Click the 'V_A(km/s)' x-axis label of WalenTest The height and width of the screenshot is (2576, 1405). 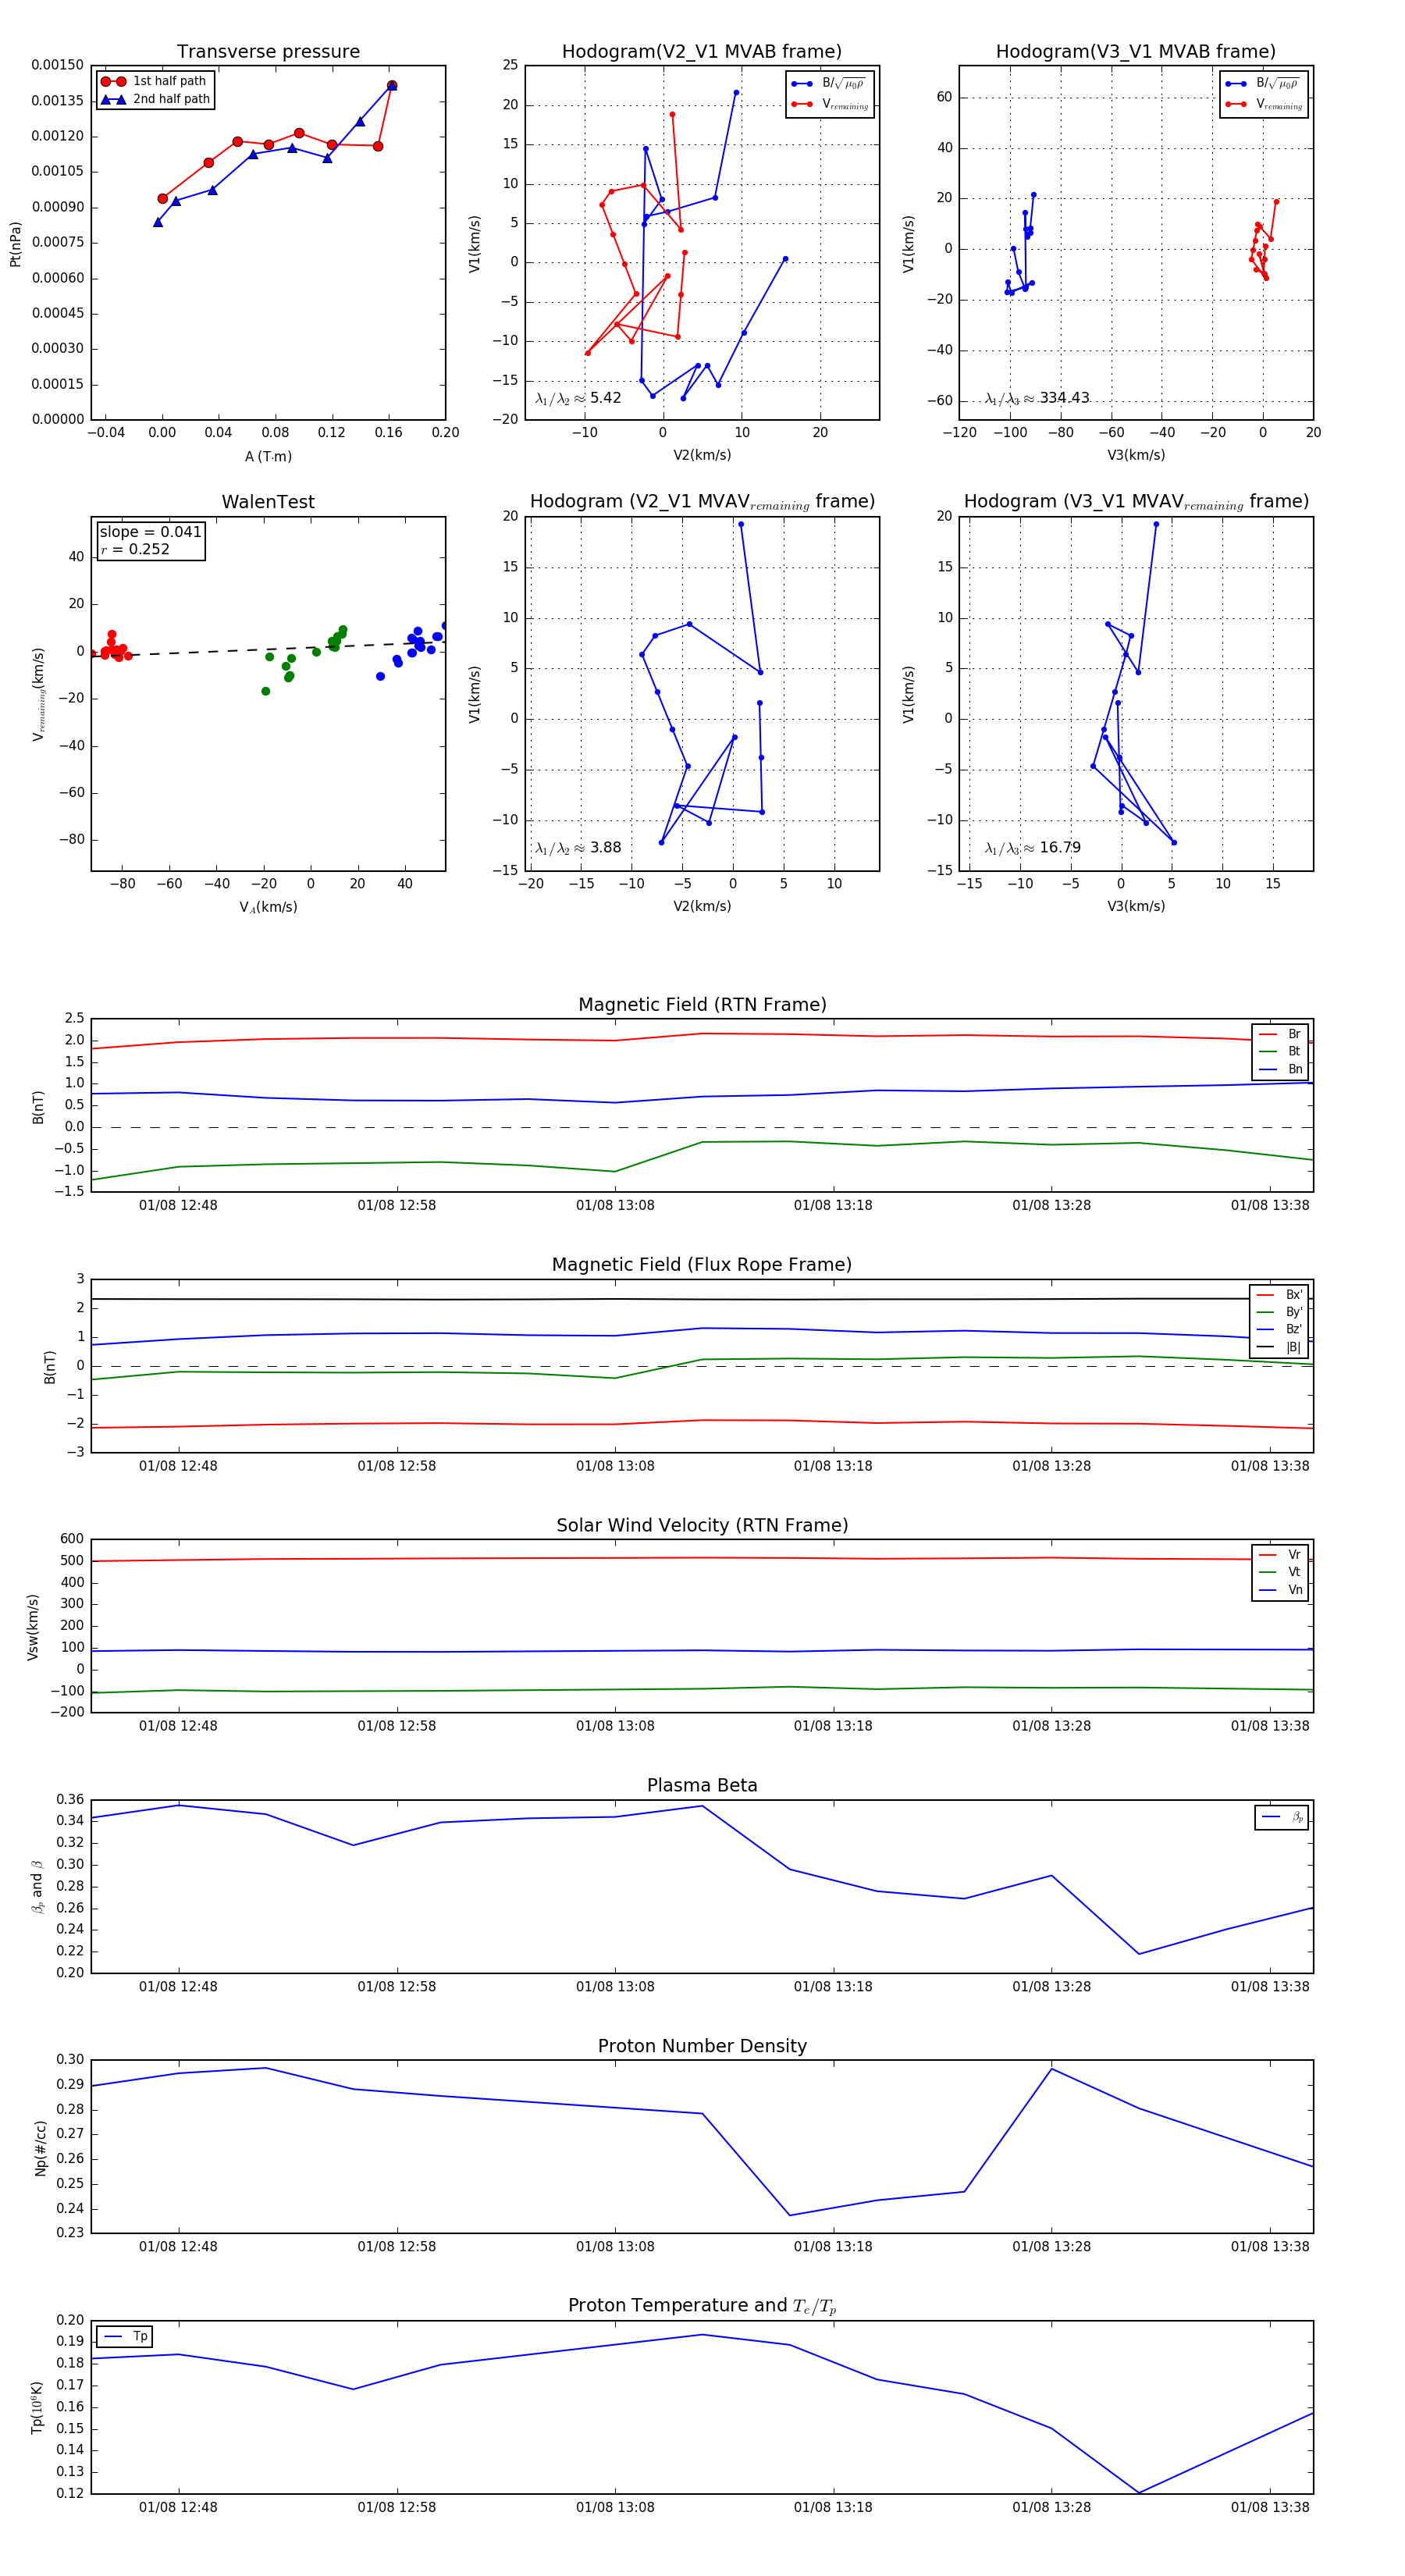click(268, 907)
